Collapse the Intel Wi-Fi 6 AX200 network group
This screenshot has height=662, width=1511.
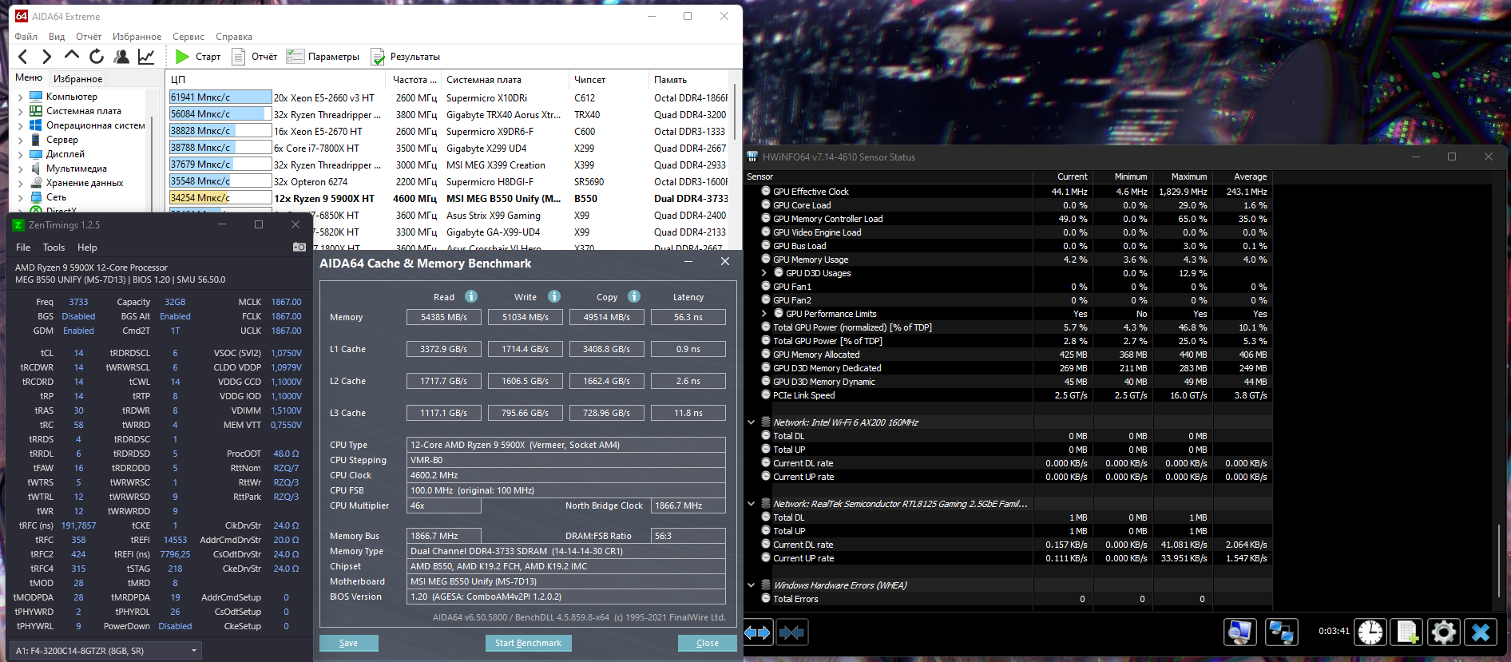click(752, 422)
